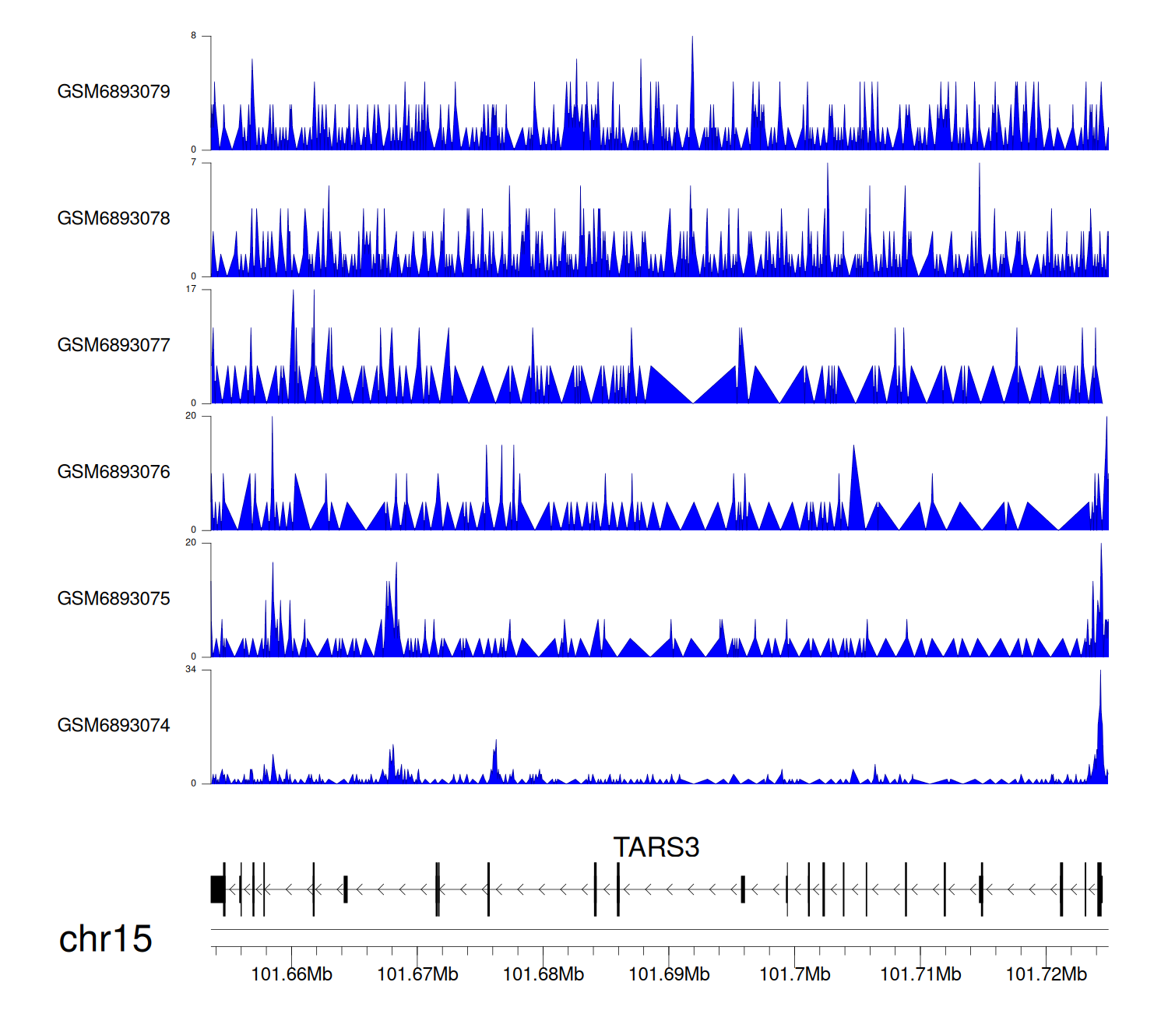Click the y-axis maximum value 17
The height and width of the screenshot is (1028, 1168).
click(x=191, y=290)
